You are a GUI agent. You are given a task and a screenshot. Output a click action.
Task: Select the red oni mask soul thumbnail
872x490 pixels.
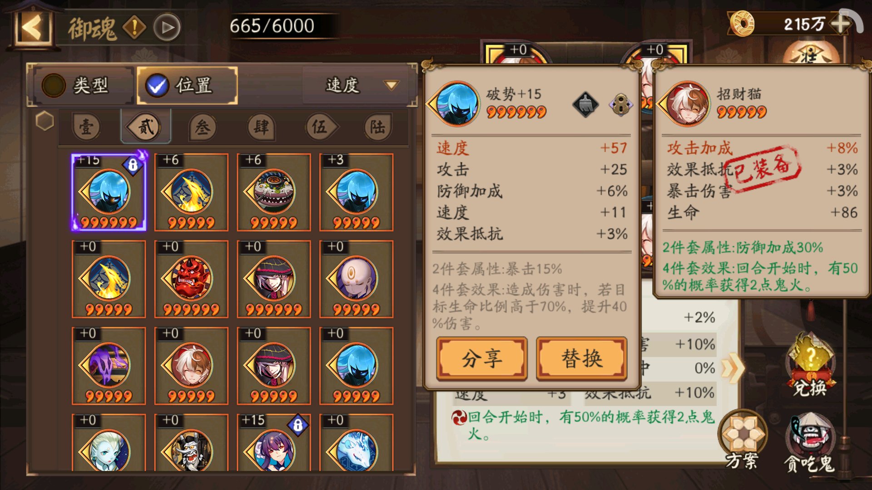191,279
